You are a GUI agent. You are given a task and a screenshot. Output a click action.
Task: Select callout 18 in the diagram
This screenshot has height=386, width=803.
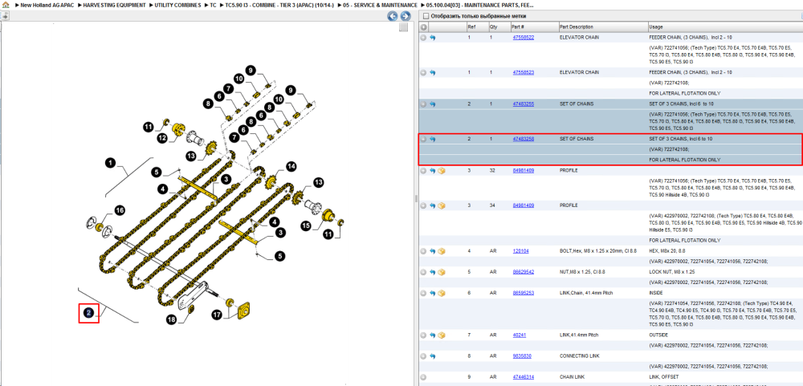click(172, 320)
